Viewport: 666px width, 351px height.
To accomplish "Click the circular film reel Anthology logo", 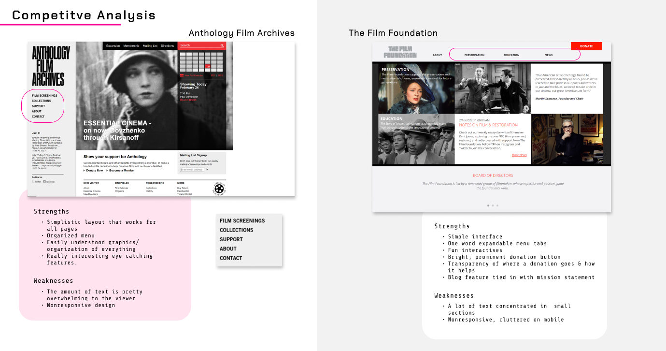I will [219, 188].
